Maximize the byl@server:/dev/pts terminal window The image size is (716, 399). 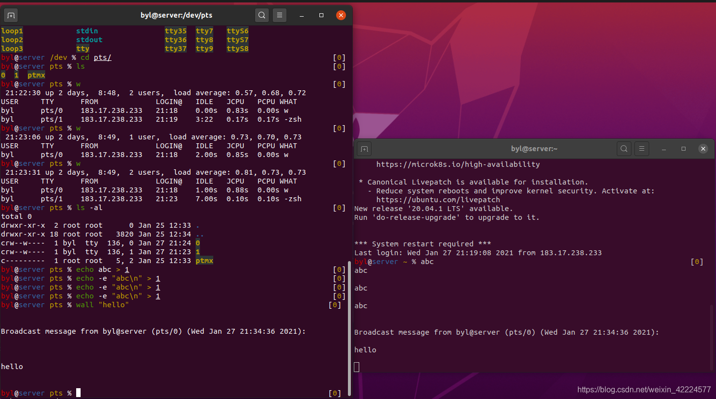click(x=321, y=15)
